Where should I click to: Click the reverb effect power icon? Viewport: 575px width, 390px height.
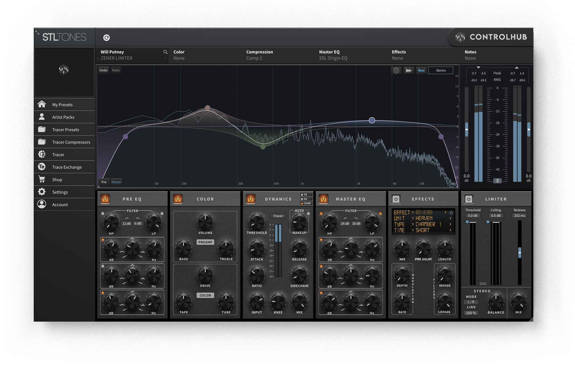click(451, 212)
